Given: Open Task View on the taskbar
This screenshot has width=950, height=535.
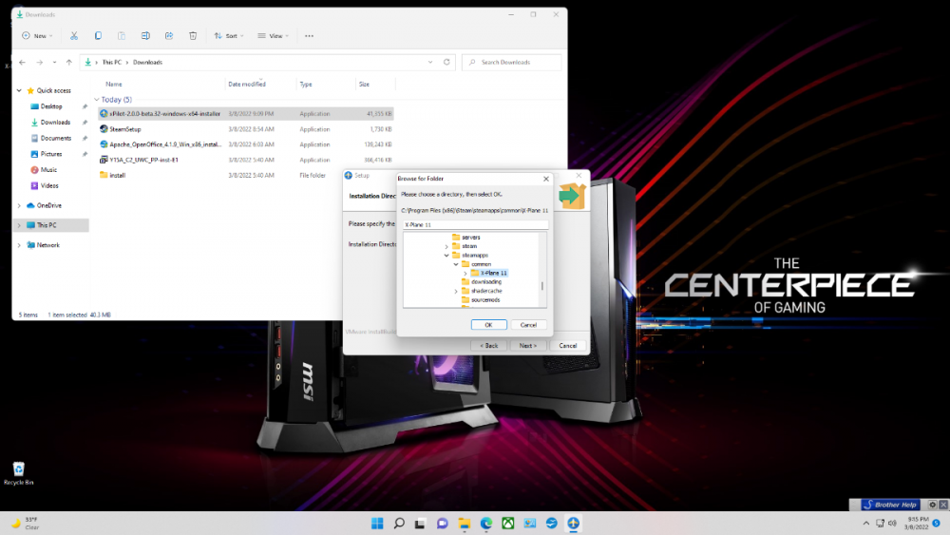Looking at the screenshot, I should click(x=421, y=523).
